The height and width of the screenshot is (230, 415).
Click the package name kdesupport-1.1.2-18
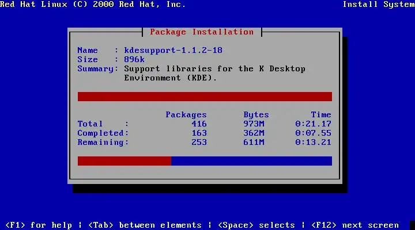click(173, 51)
